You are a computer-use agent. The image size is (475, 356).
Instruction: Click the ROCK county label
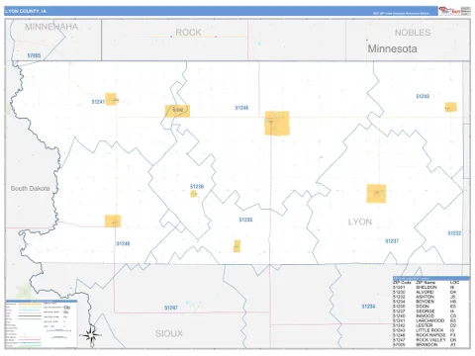(x=188, y=33)
